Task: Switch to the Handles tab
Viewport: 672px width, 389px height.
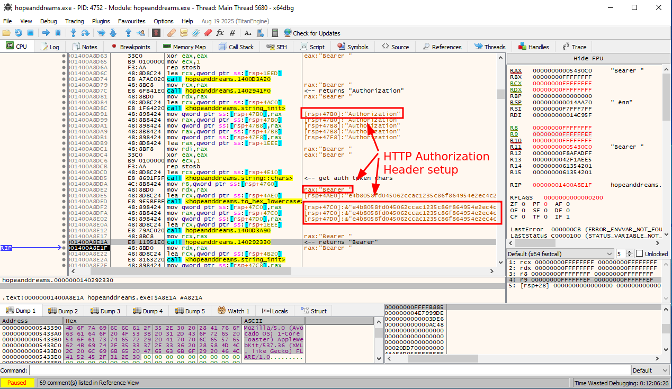Action: pyautogui.click(x=534, y=47)
